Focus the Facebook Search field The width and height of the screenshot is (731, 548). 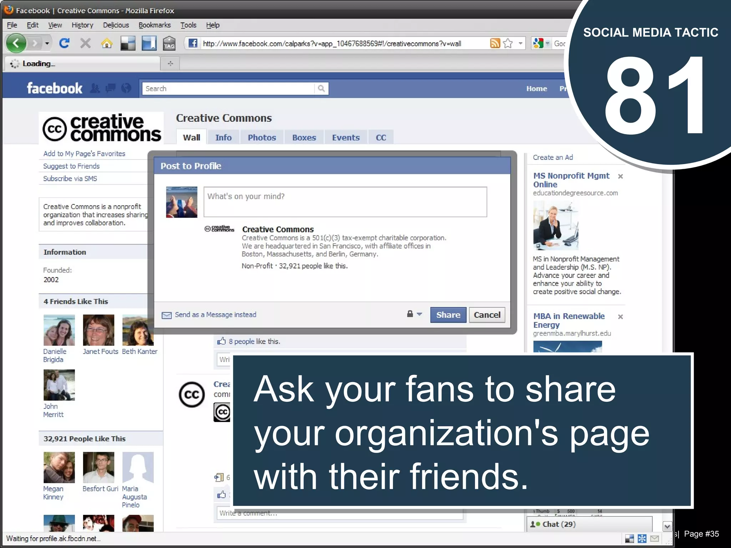tap(228, 88)
